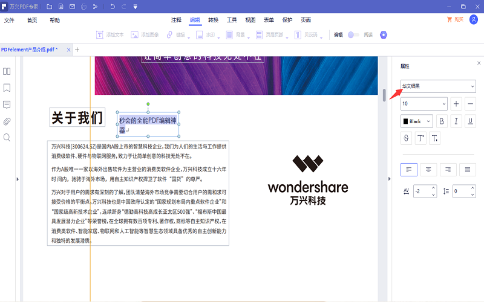Viewport: 484px width, 302px height.
Task: Apply strikethrough to selected text
Action: (x=407, y=138)
